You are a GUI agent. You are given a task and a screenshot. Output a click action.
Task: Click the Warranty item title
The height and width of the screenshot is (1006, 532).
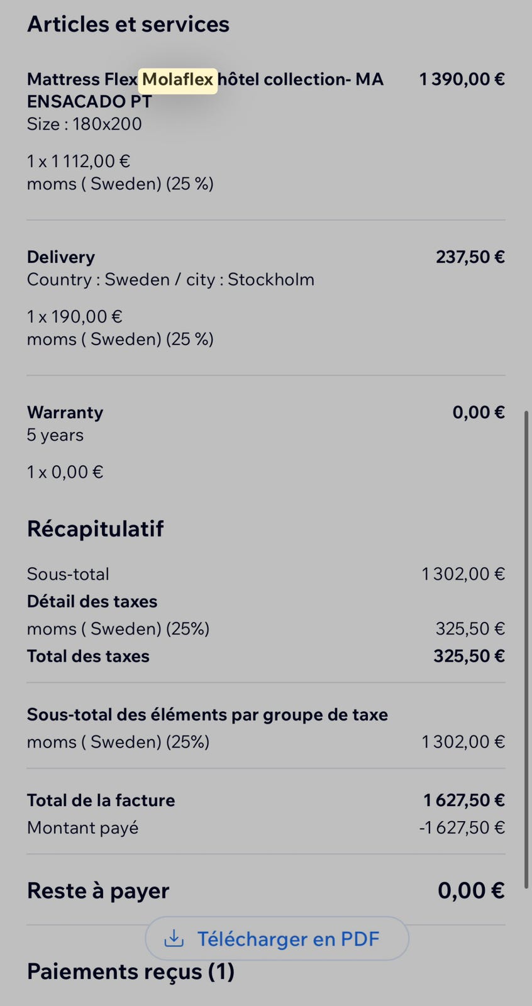(65, 412)
